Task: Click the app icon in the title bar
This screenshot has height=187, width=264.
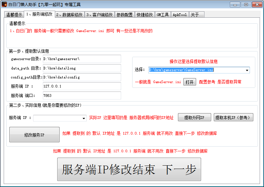Action: pos(4,5)
